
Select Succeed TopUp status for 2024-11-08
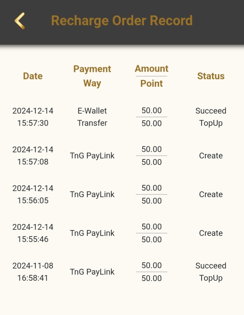click(211, 272)
